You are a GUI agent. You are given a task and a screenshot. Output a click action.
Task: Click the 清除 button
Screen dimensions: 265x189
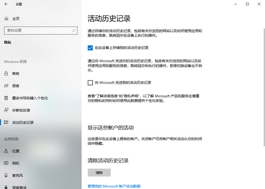click(99, 173)
